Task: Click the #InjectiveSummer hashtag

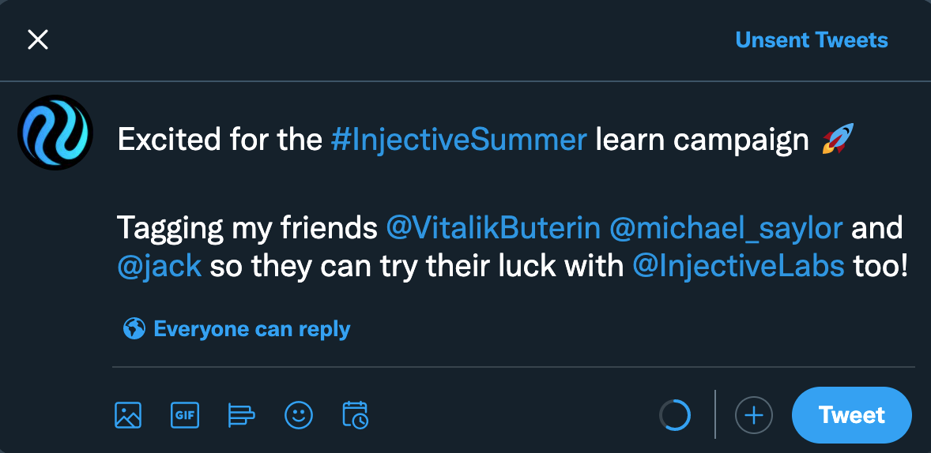Action: pyautogui.click(x=458, y=140)
